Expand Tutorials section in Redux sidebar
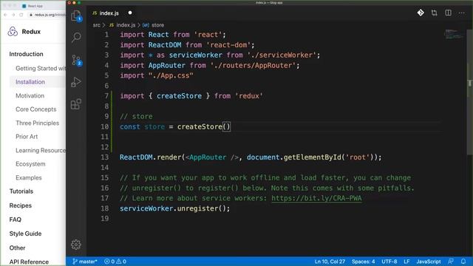 [x=21, y=191]
